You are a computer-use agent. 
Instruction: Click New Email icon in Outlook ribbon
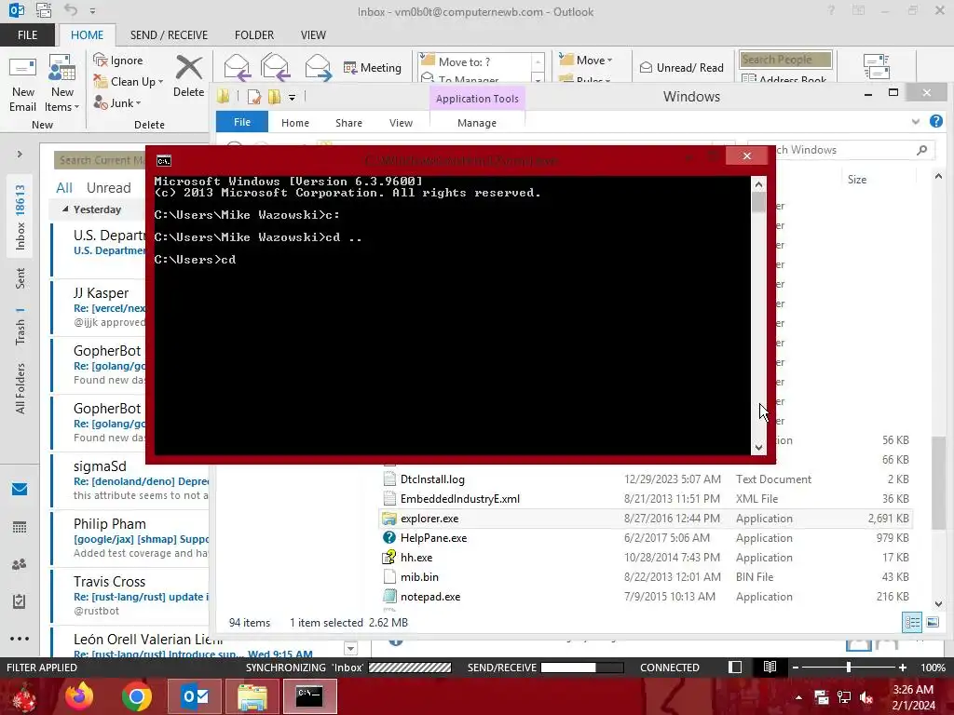coord(22,83)
